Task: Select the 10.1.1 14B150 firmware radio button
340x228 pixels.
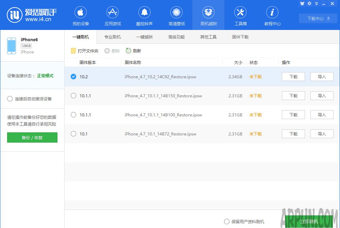Action: [73, 96]
